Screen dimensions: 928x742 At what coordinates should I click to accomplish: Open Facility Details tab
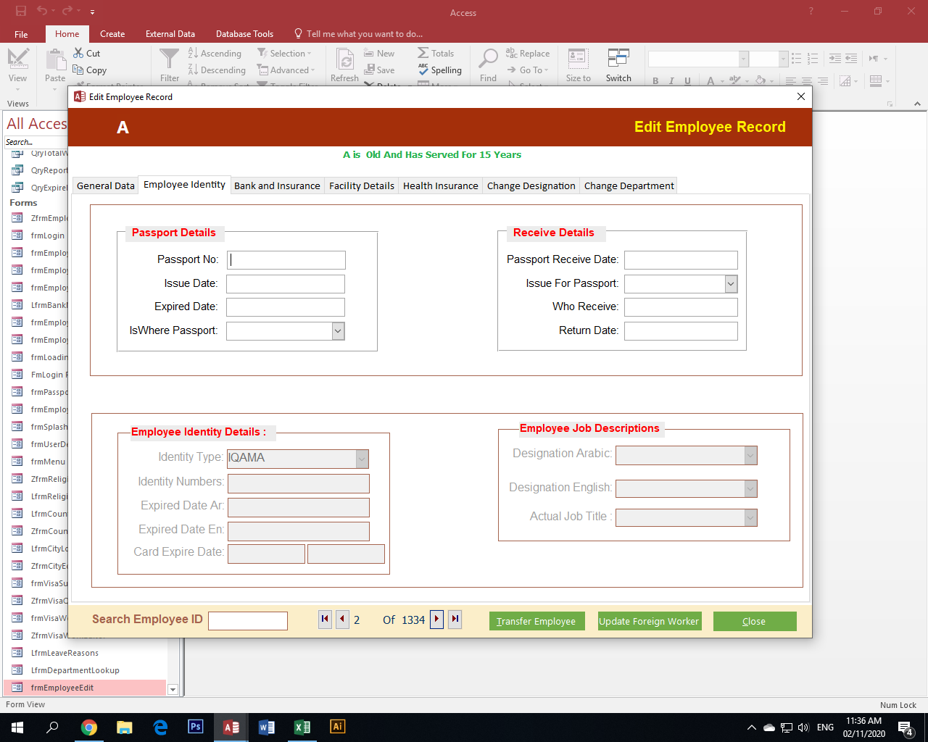pyautogui.click(x=362, y=185)
